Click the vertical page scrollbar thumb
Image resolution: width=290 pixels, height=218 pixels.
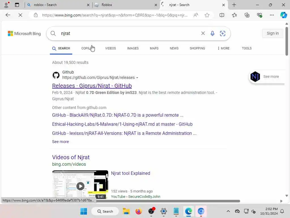(287, 41)
